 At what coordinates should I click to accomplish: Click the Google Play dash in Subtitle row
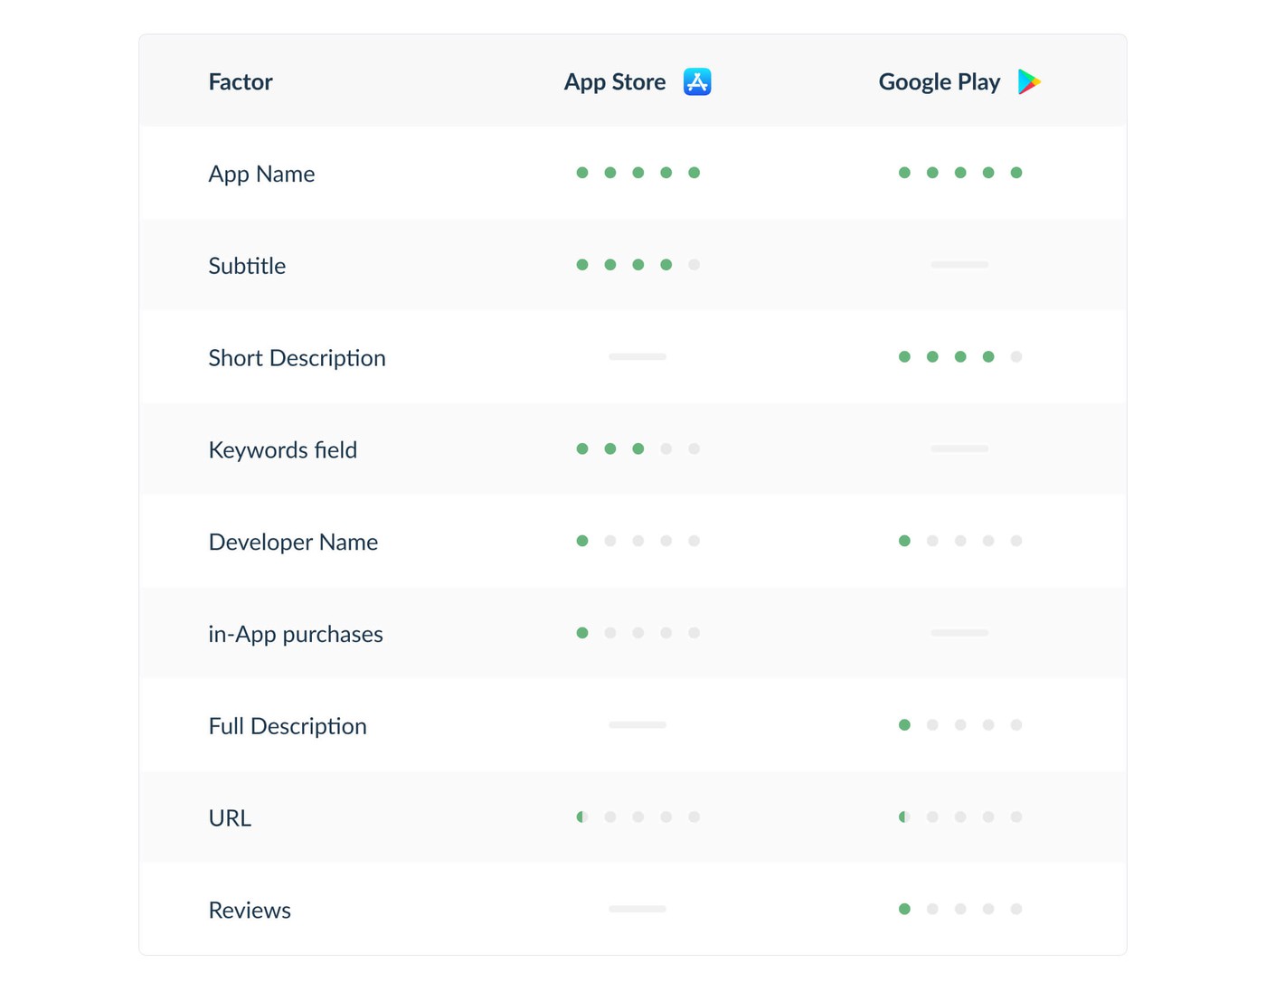pos(959,265)
